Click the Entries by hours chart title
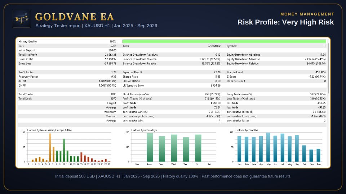The image size is (346, 194). pos(49,130)
